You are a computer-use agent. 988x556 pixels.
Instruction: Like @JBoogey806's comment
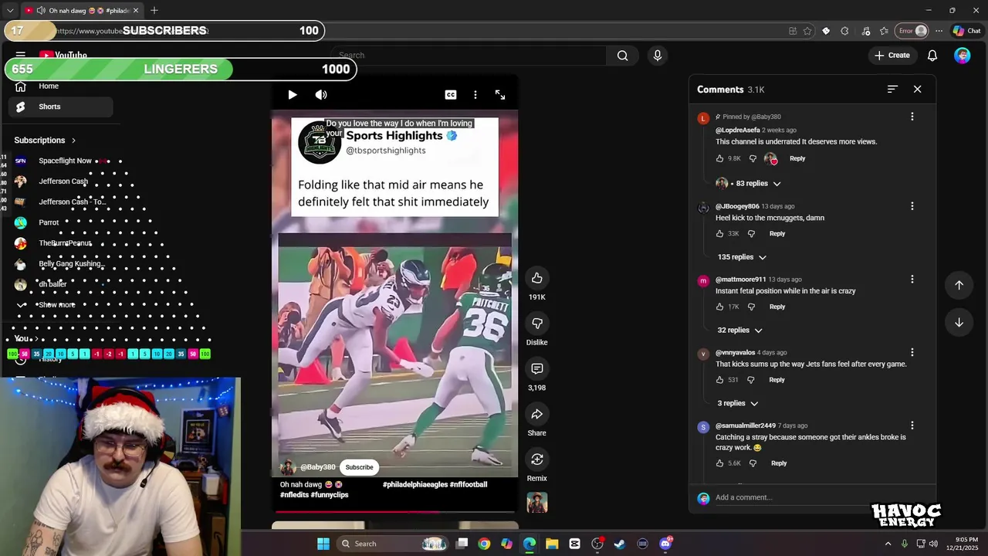[720, 234]
